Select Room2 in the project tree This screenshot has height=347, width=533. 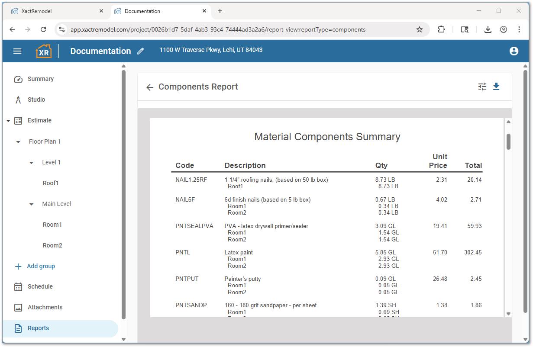(x=52, y=245)
